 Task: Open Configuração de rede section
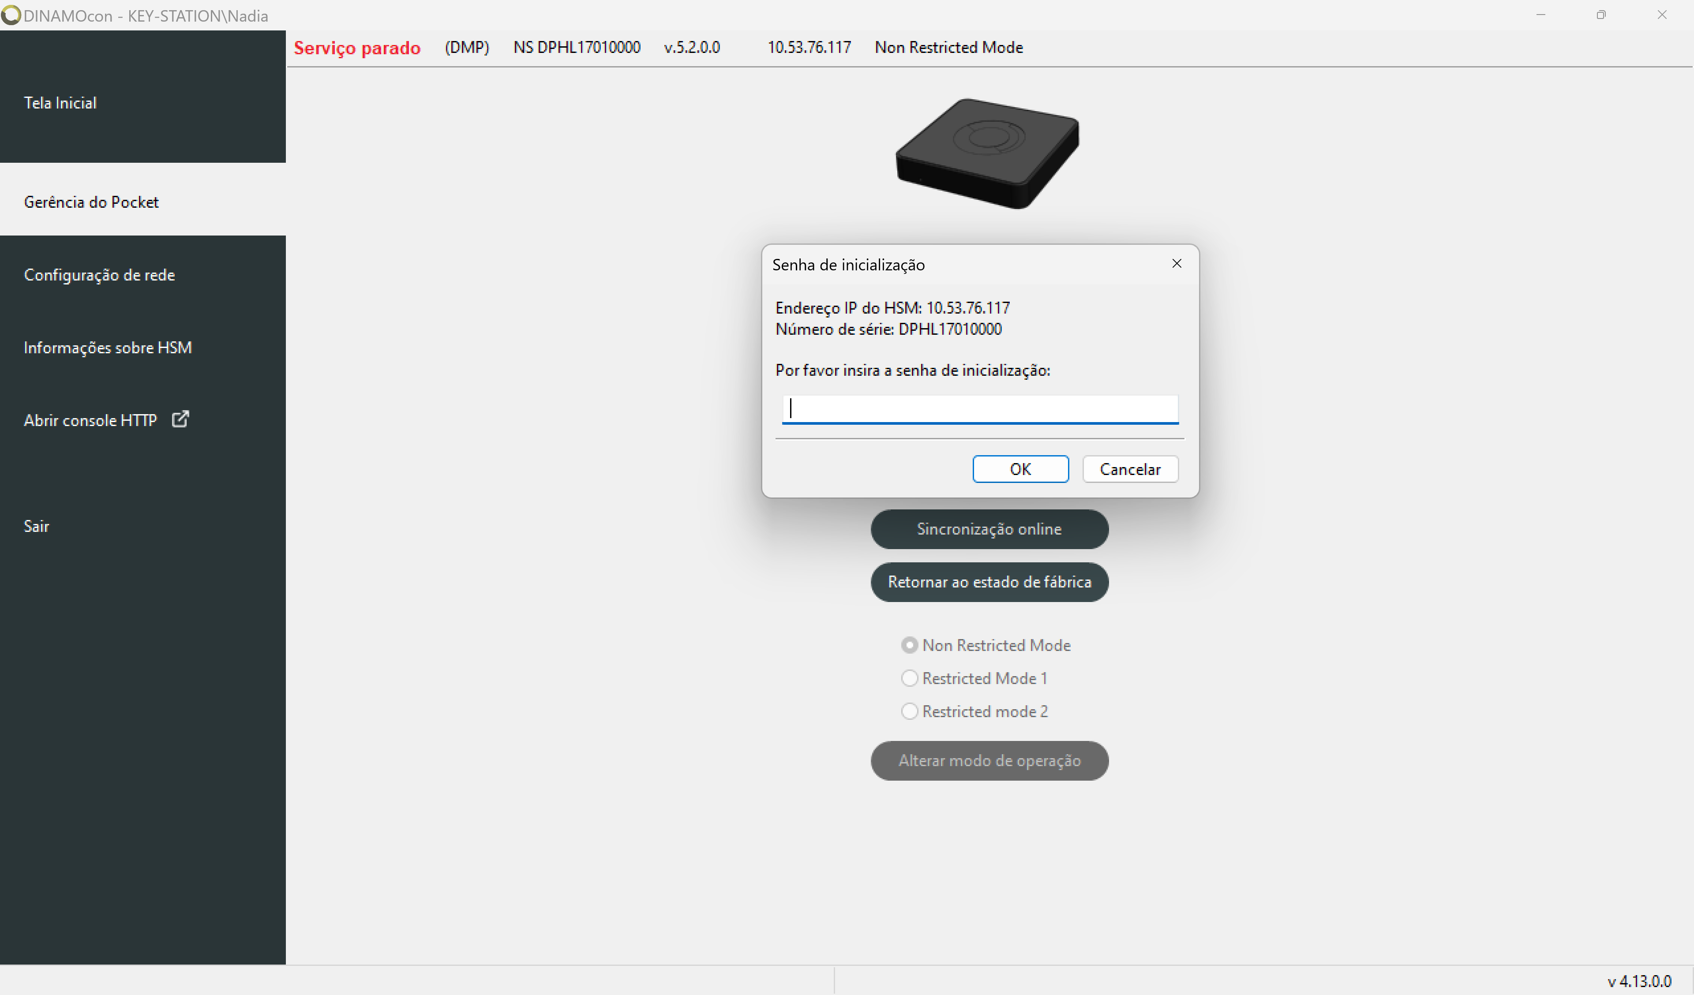(x=101, y=275)
